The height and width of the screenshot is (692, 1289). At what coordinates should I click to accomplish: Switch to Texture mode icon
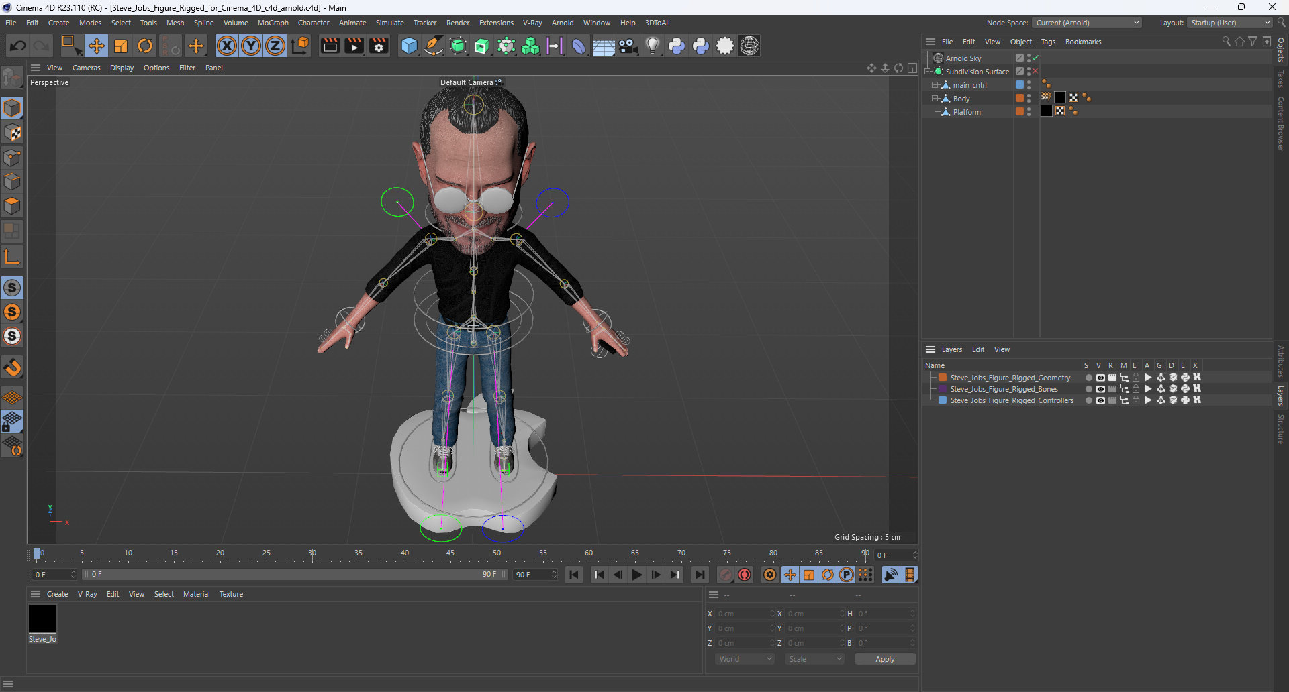[x=12, y=133]
